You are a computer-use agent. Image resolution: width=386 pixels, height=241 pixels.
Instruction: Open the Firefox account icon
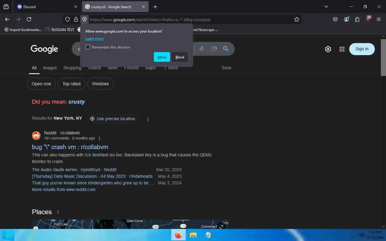pyautogui.click(x=346, y=19)
